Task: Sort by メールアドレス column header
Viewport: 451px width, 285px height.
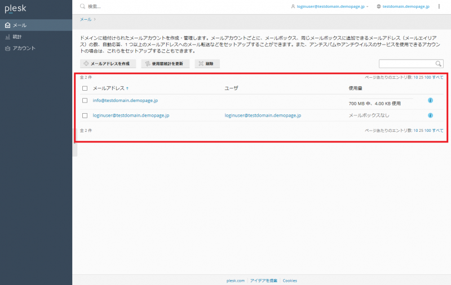Action: (110, 88)
